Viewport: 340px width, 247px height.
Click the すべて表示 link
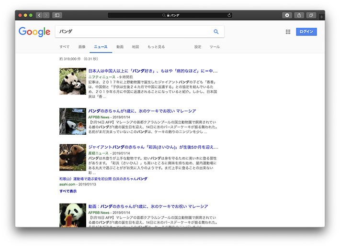coord(68,191)
